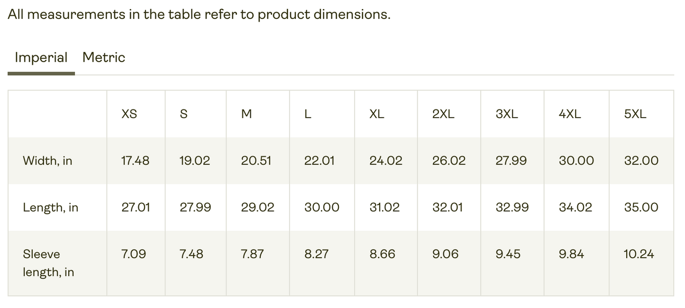Click the M size column header
685x308 pixels.
pyautogui.click(x=247, y=114)
